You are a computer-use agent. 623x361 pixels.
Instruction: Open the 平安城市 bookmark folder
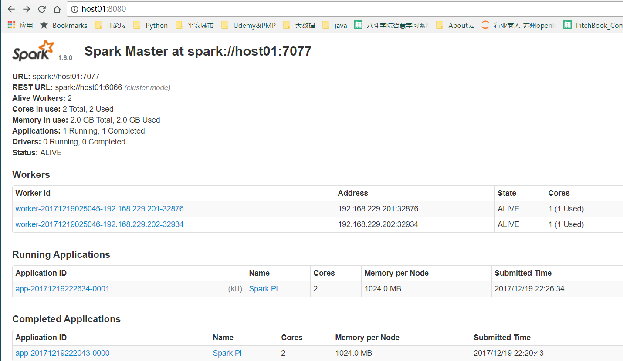(x=194, y=25)
